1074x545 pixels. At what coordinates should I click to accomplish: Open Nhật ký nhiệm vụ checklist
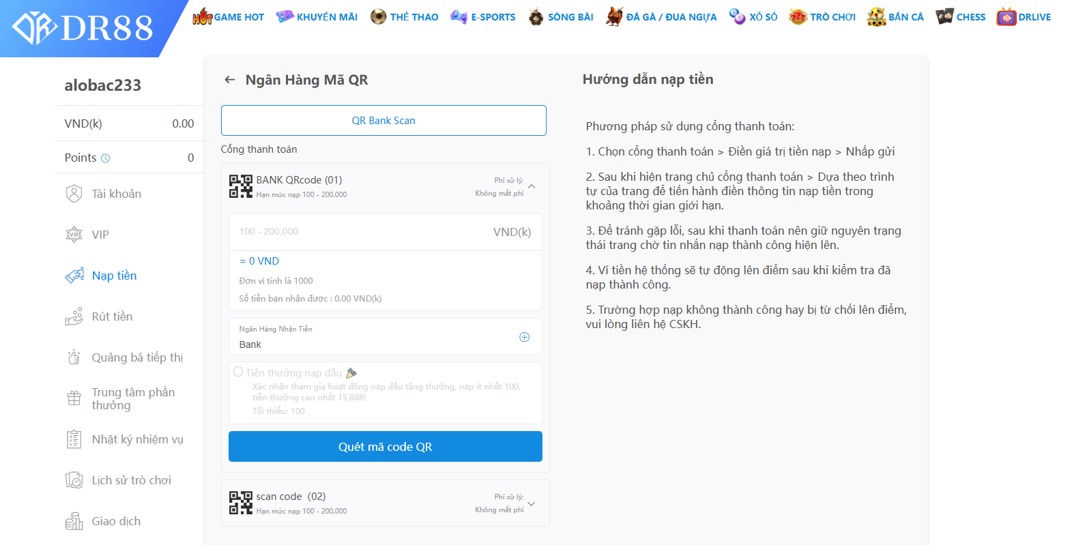[137, 439]
